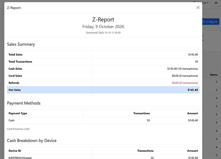Close the Z-Report dialog with the X
The height and width of the screenshot is (159, 221).
pyautogui.click(x=198, y=8)
